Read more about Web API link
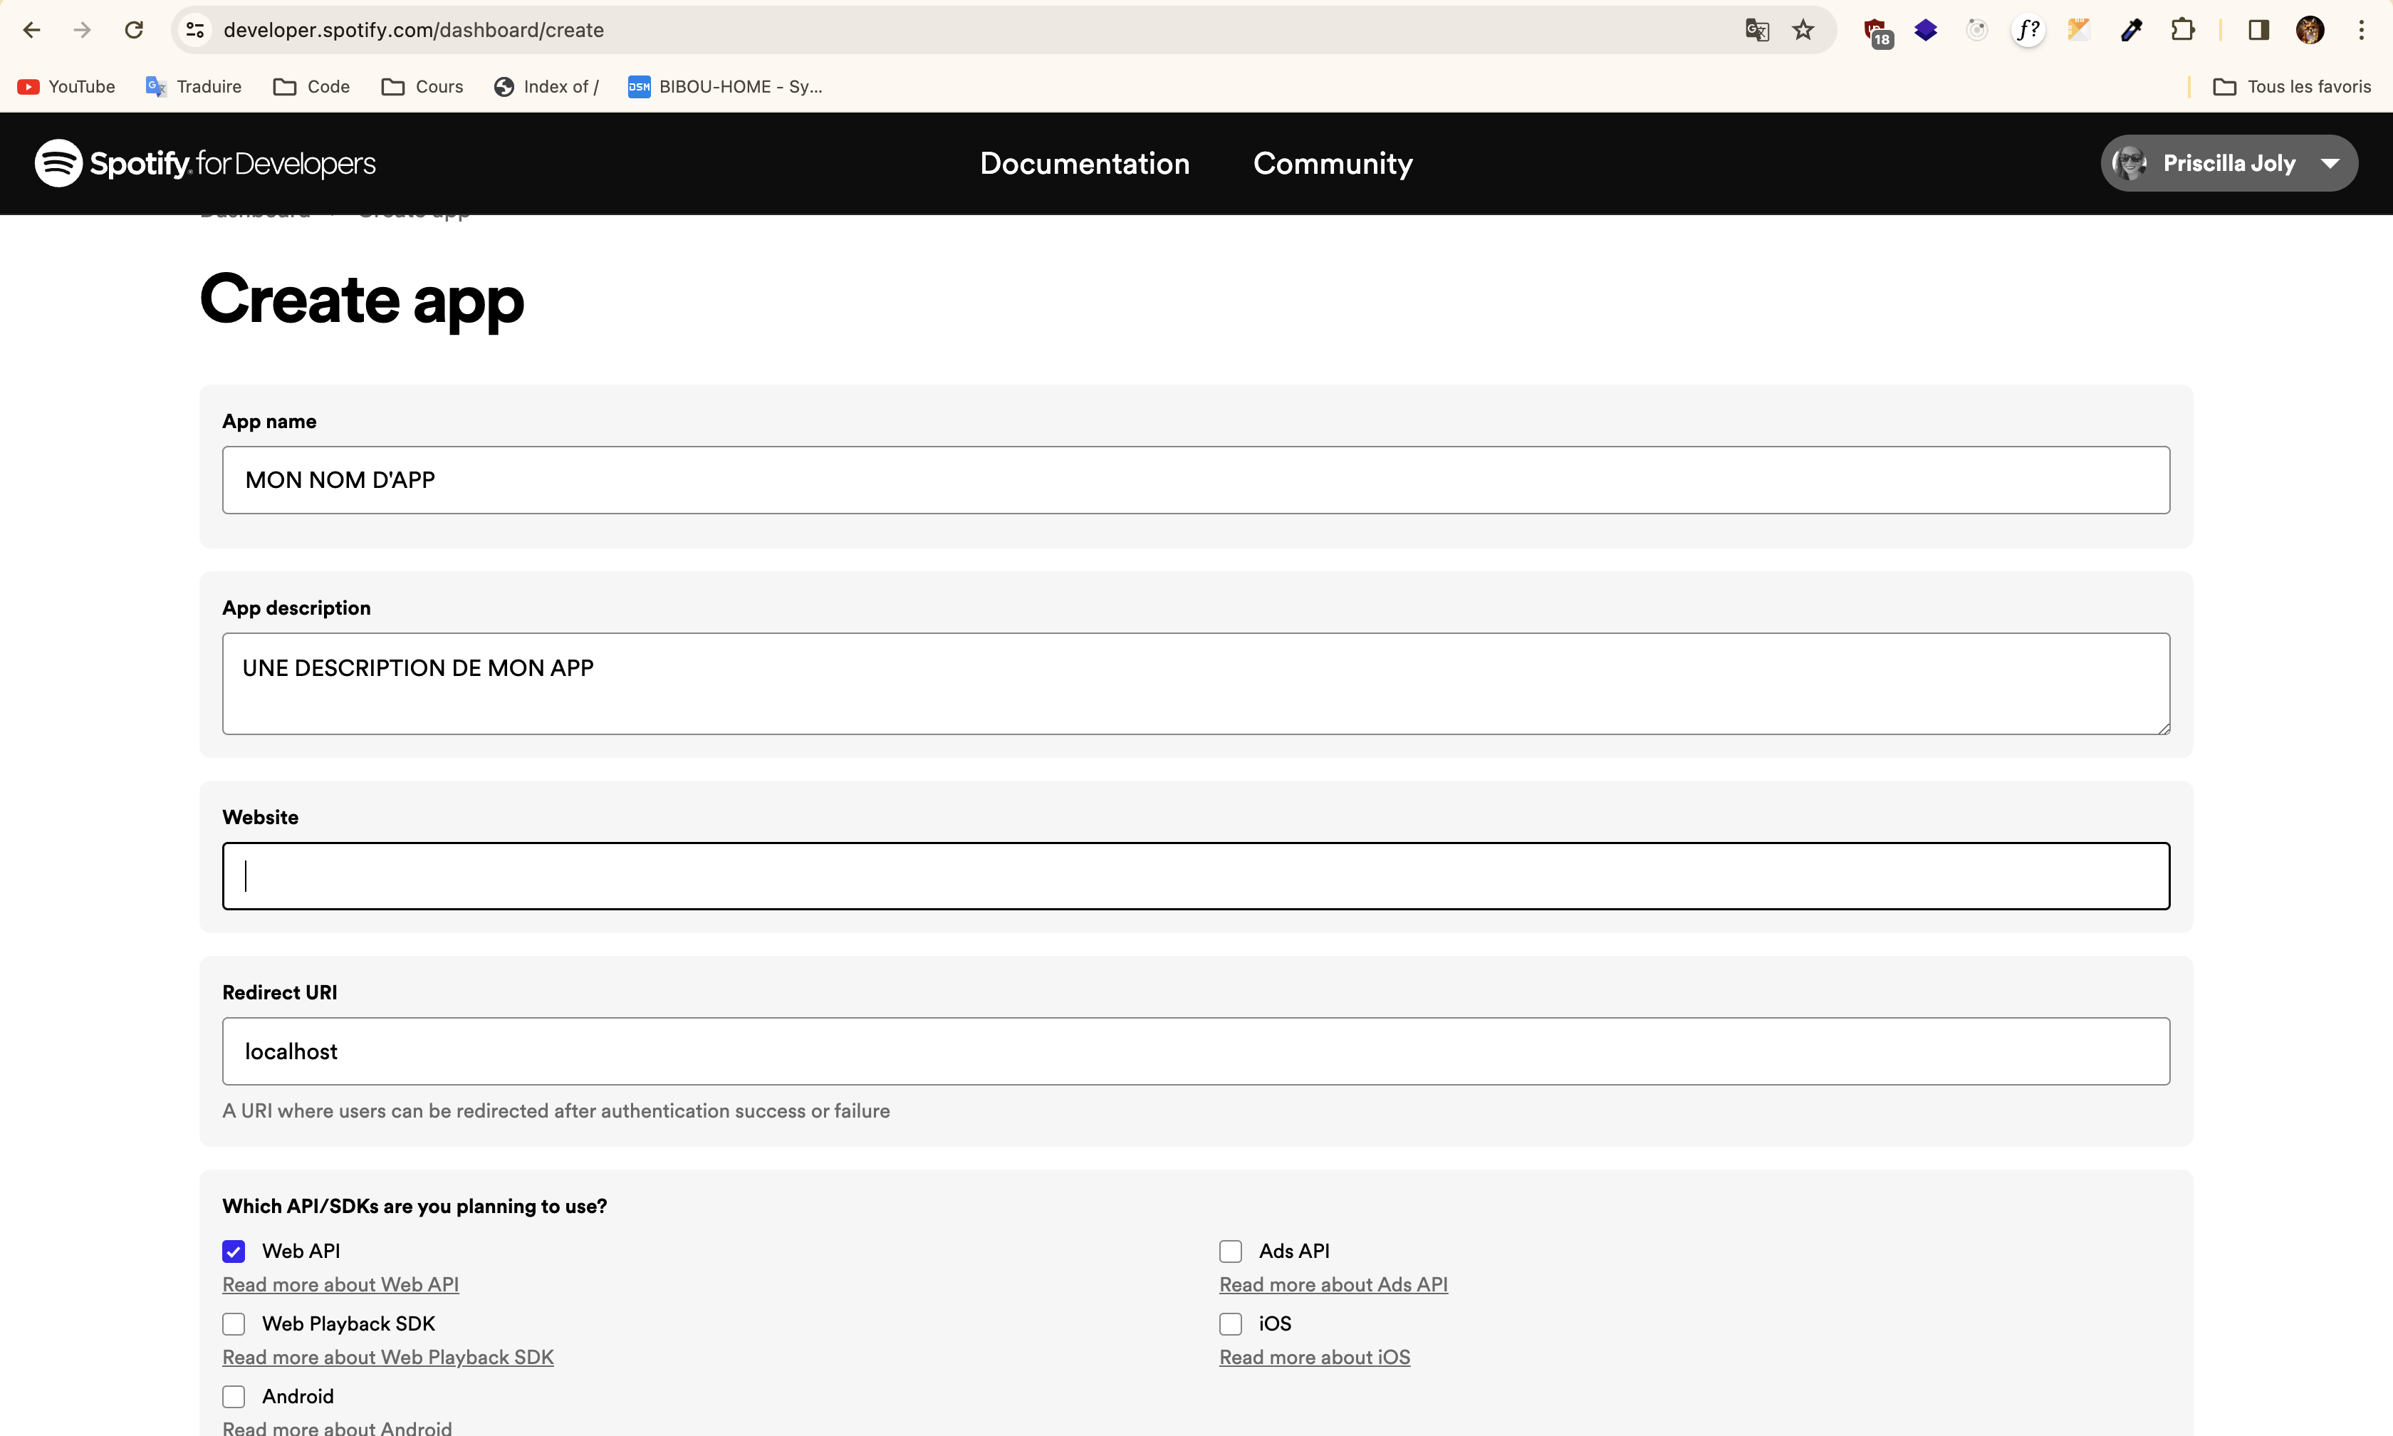This screenshot has width=2393, height=1436. click(340, 1284)
